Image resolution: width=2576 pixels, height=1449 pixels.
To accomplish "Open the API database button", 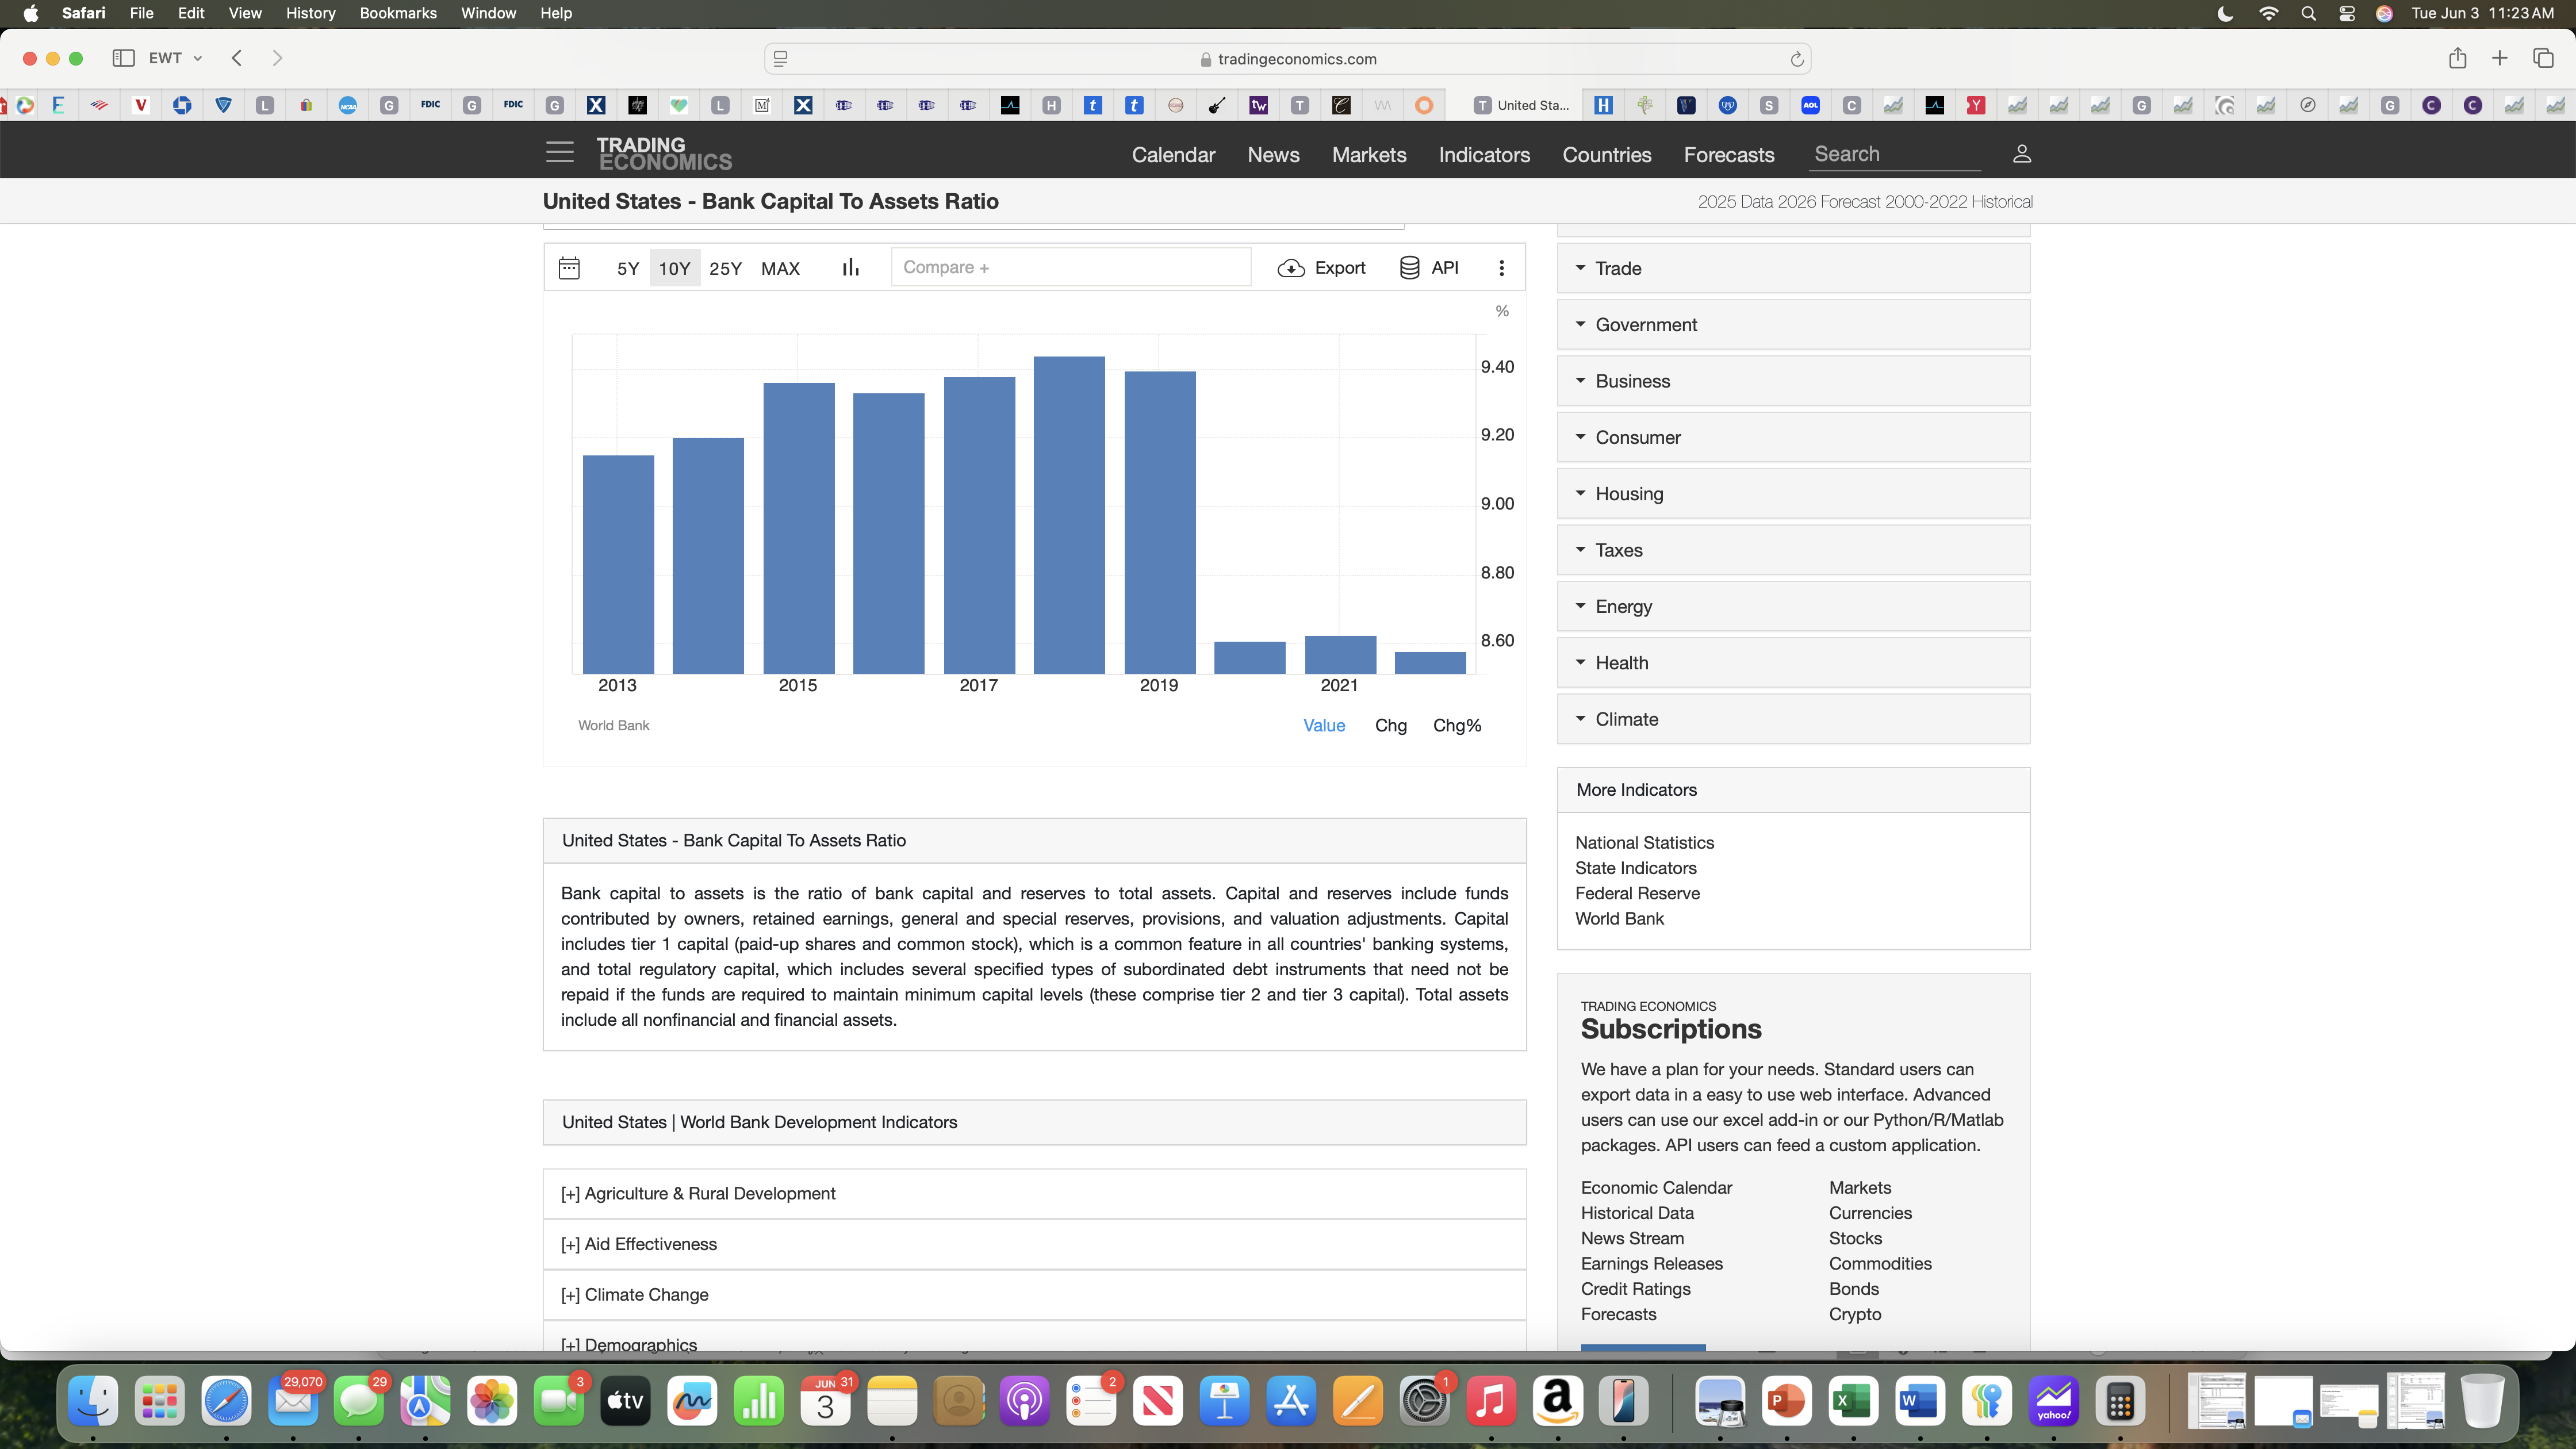I will (1428, 268).
